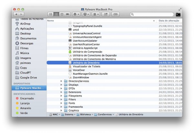
Task: Expand the Displays folder
Action: (x=61, y=85)
